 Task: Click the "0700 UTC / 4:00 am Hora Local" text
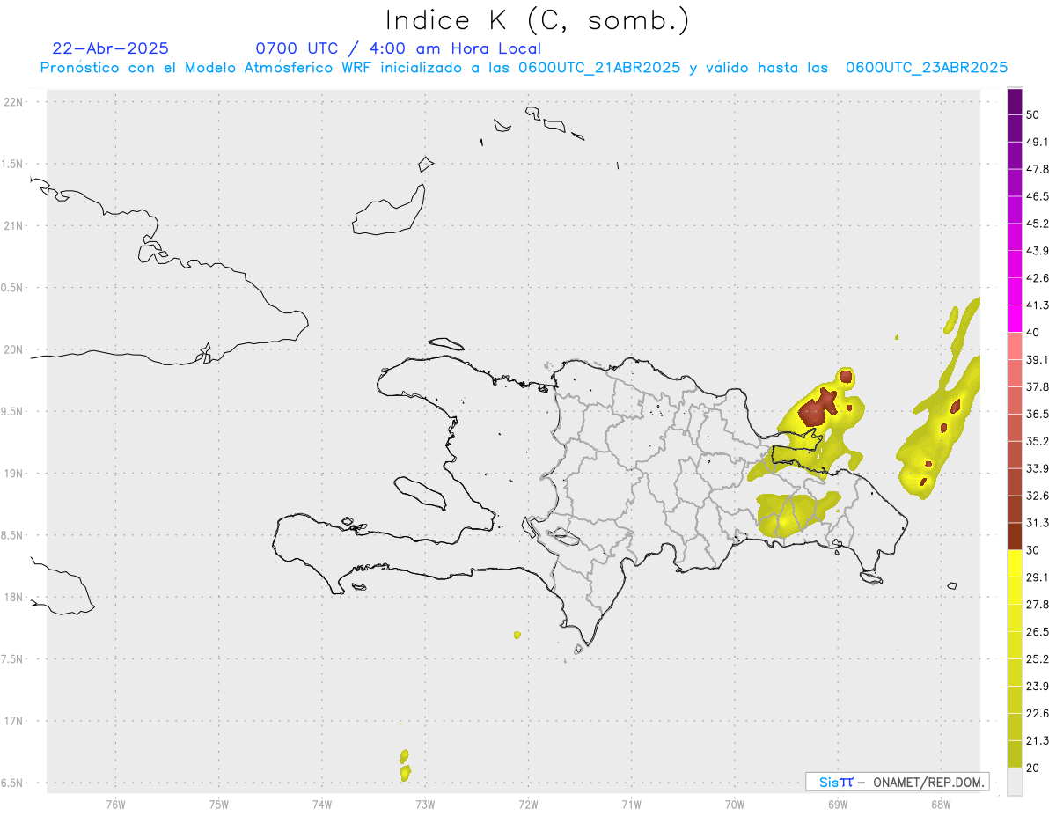tap(398, 48)
